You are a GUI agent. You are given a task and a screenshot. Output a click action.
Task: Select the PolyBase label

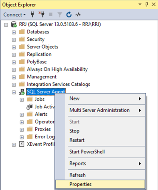[37, 62]
